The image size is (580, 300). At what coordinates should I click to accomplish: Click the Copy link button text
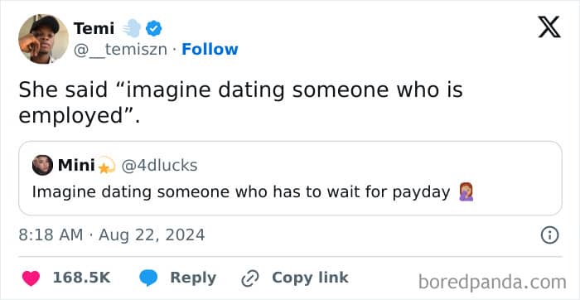point(310,278)
